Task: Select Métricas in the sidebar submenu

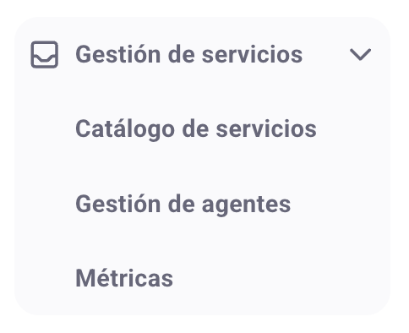Action: coord(124,278)
